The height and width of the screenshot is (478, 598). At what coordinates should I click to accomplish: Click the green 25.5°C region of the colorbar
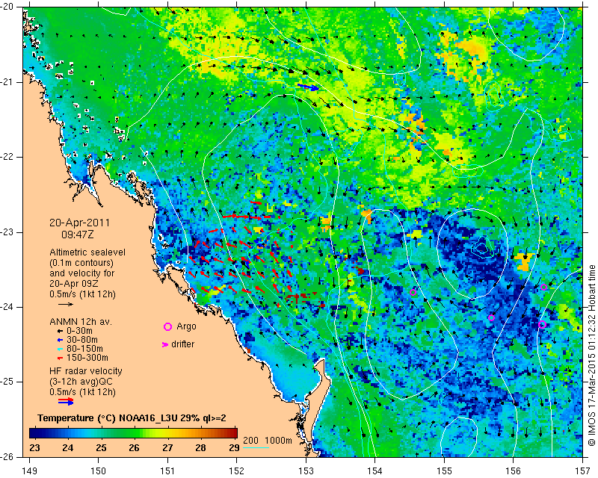(x=117, y=433)
